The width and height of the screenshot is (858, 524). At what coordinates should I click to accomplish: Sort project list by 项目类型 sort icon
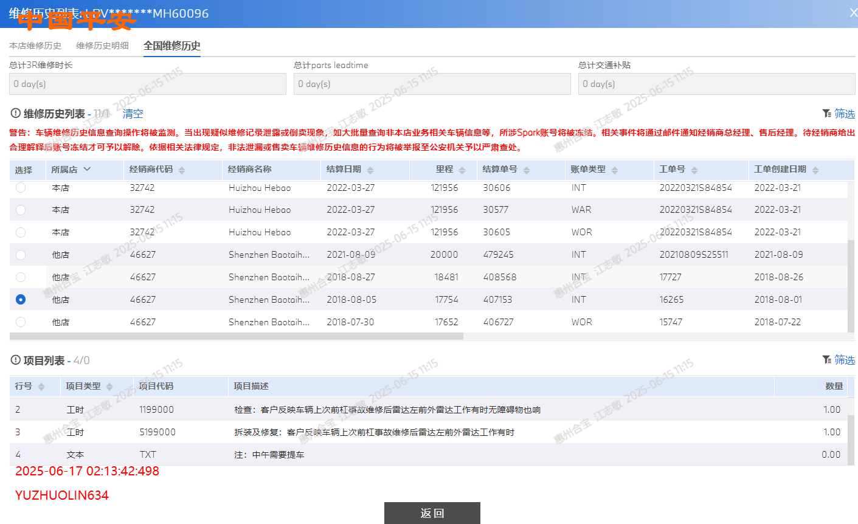[x=109, y=387]
